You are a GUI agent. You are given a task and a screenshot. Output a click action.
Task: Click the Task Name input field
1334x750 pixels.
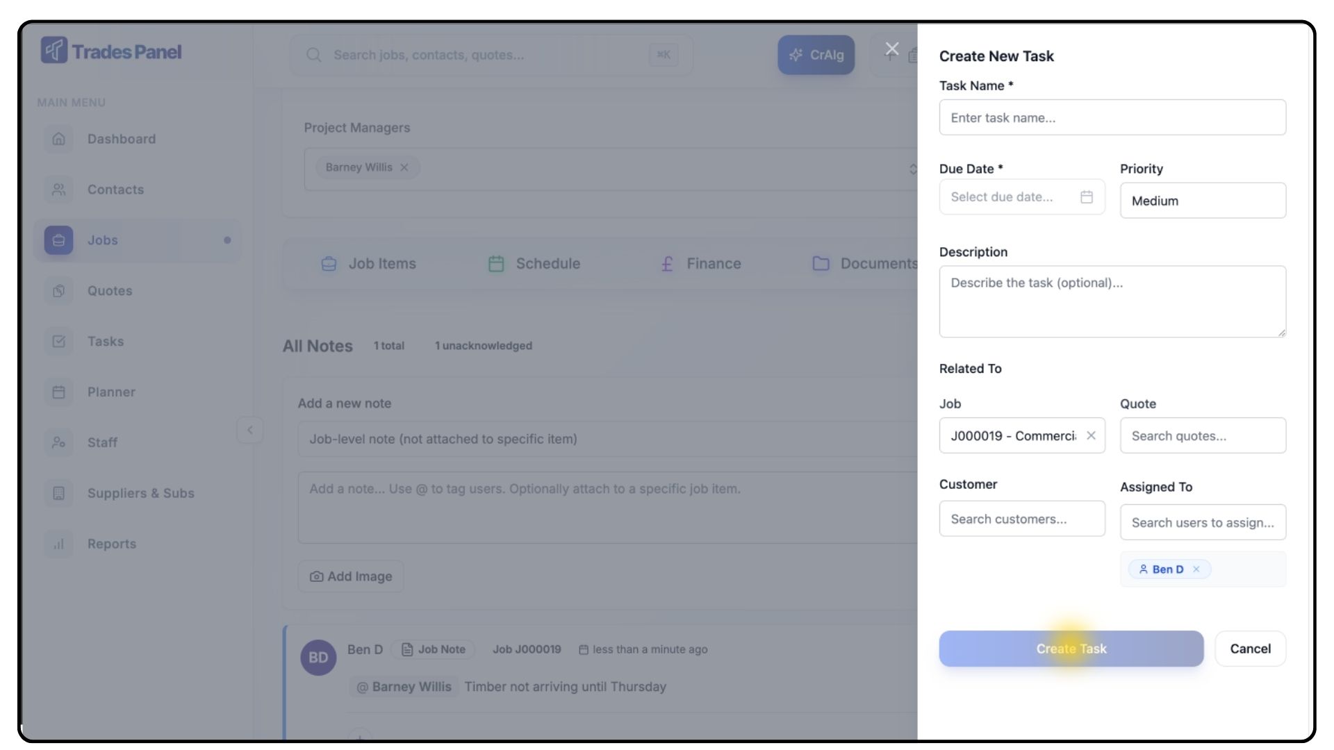pyautogui.click(x=1112, y=118)
